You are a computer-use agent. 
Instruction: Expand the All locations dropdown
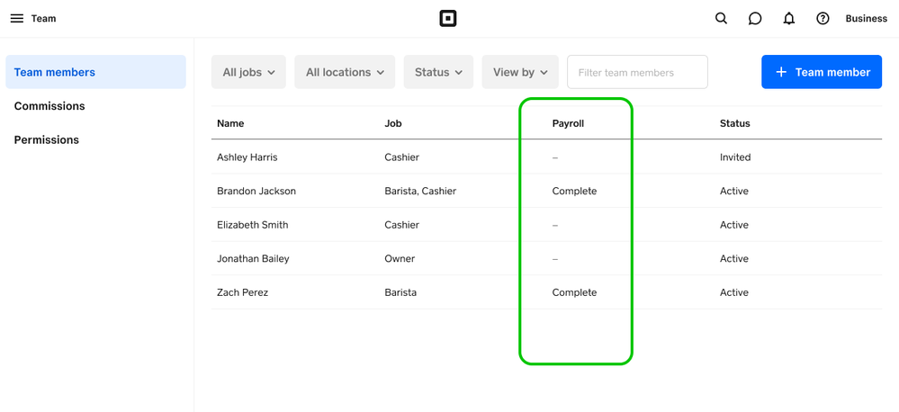345,72
